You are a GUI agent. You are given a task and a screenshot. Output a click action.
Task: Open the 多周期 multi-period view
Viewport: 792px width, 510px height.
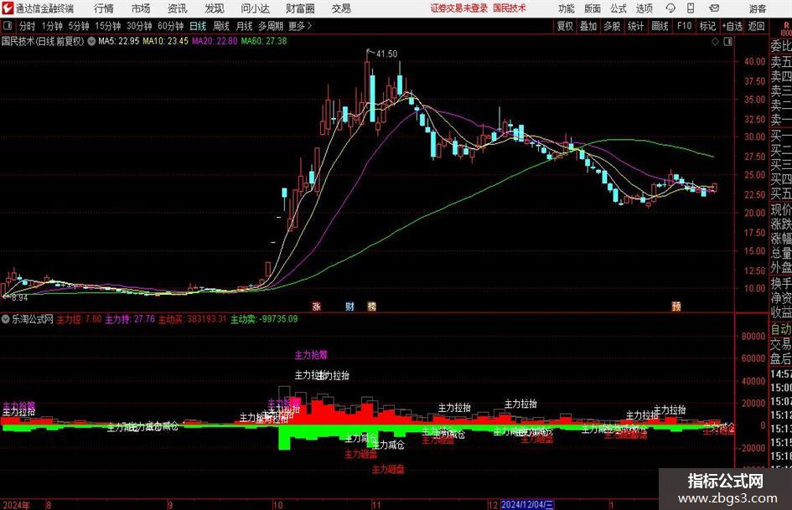click(271, 26)
